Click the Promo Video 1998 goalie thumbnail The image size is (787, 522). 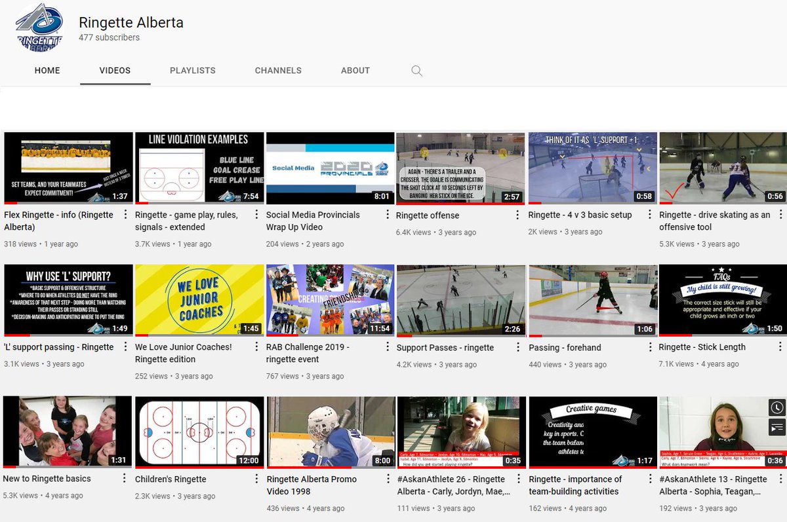(x=330, y=432)
